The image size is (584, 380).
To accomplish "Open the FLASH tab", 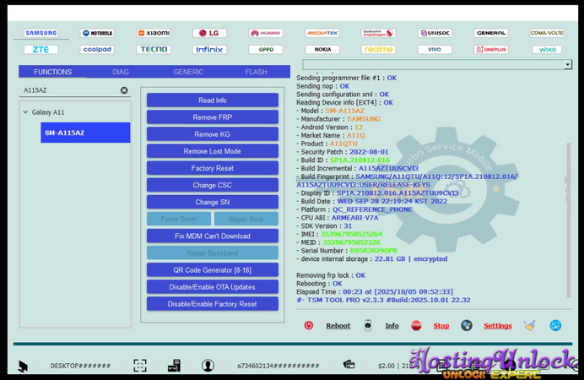I will pyautogui.click(x=256, y=72).
